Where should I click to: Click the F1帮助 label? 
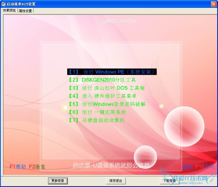click(18, 167)
